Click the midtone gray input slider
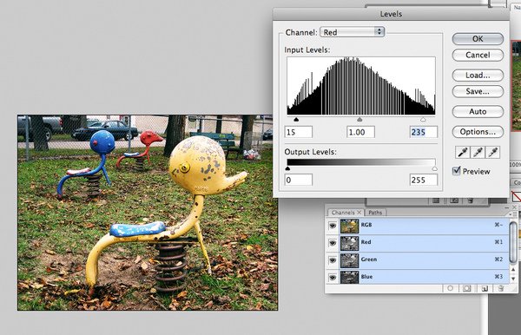 [359, 120]
